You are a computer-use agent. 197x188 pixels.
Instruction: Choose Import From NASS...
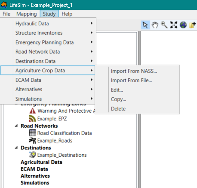[137, 71]
